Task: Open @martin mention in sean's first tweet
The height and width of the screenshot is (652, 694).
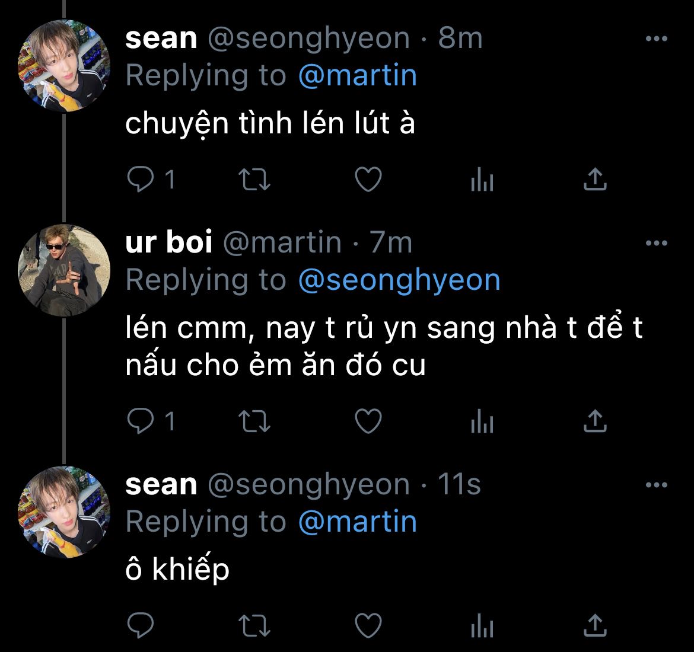Action: point(358,76)
